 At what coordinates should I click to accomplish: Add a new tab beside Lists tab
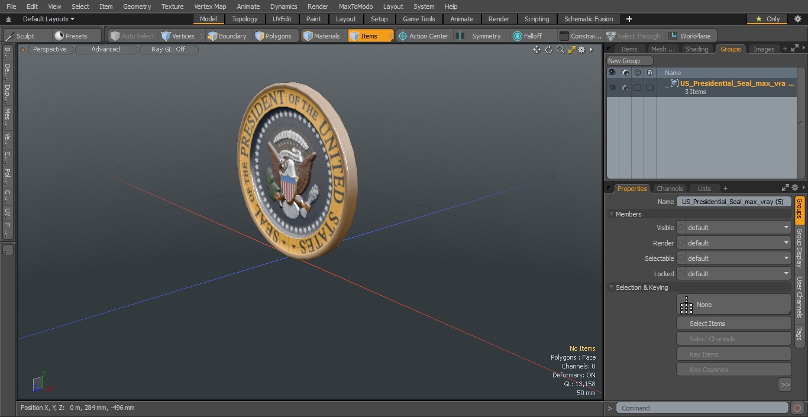tap(725, 189)
